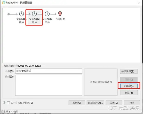Click the 当前位置 label
The image size is (143, 114).
pyautogui.click(x=60, y=19)
